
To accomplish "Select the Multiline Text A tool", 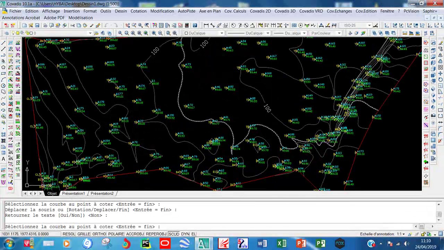I will (3, 159).
